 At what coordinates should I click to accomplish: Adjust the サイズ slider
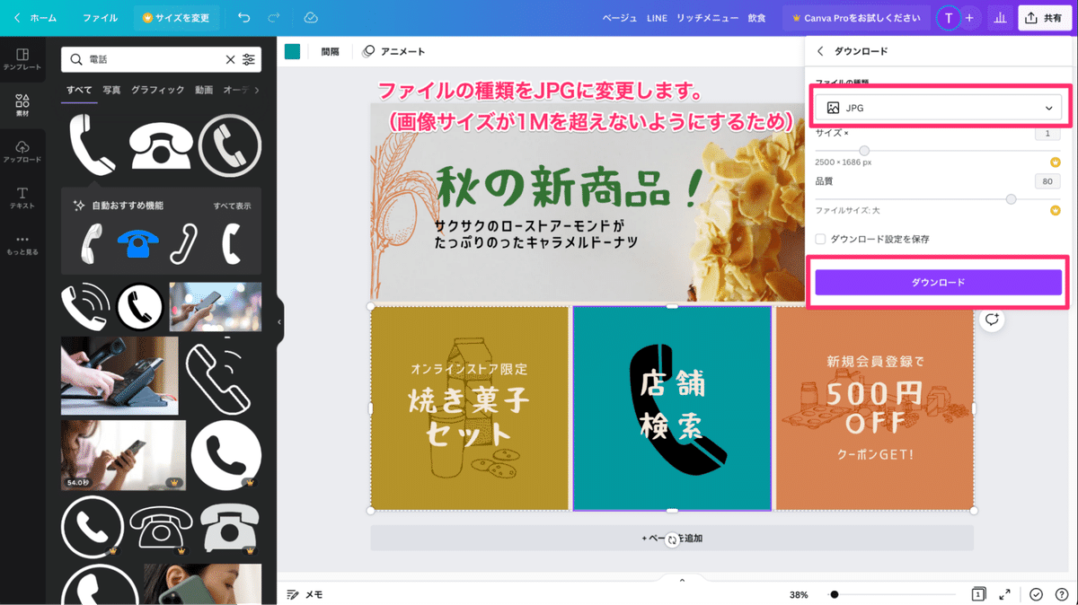tap(863, 151)
